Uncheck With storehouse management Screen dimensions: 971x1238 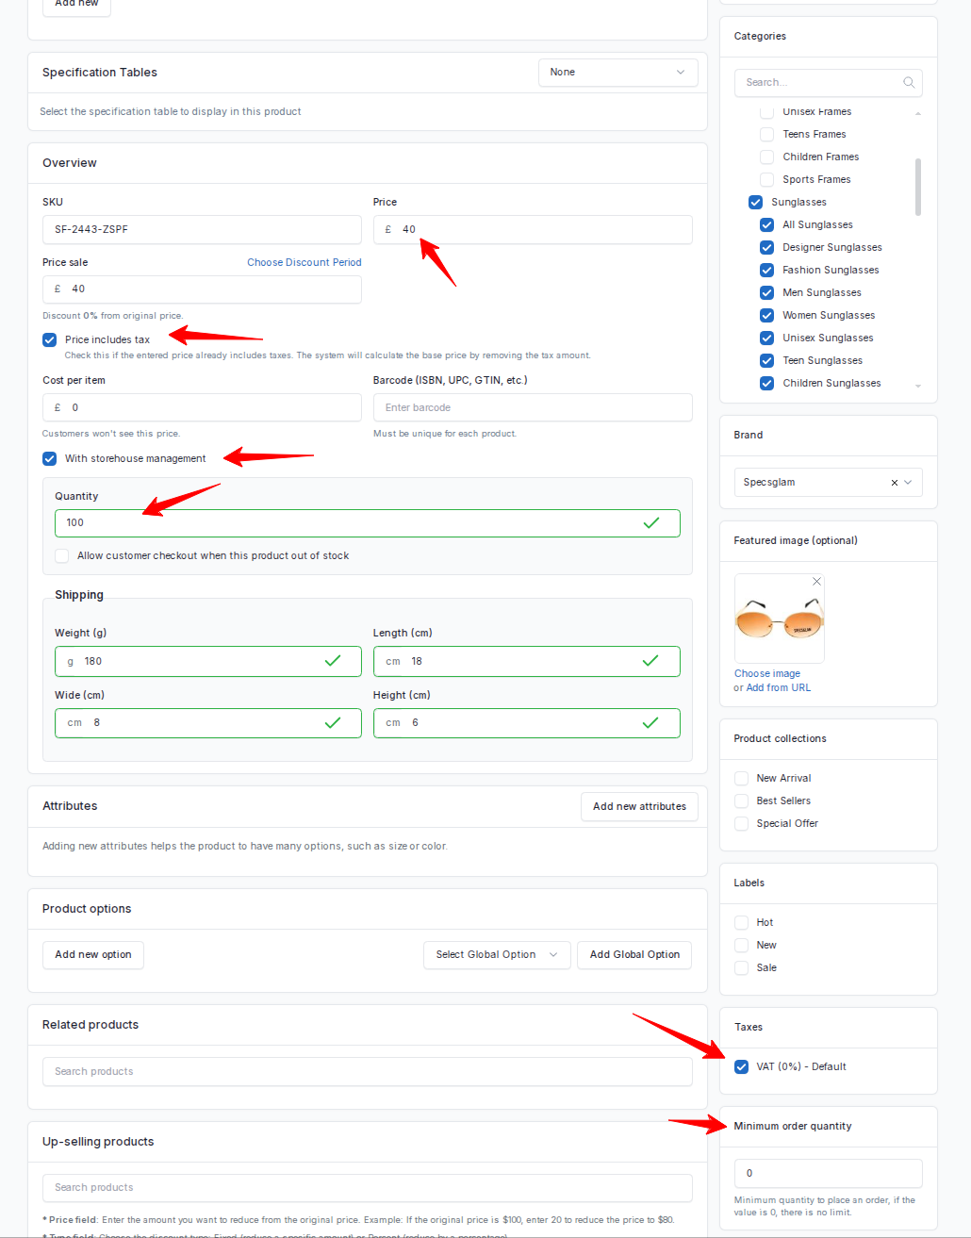pyautogui.click(x=50, y=459)
